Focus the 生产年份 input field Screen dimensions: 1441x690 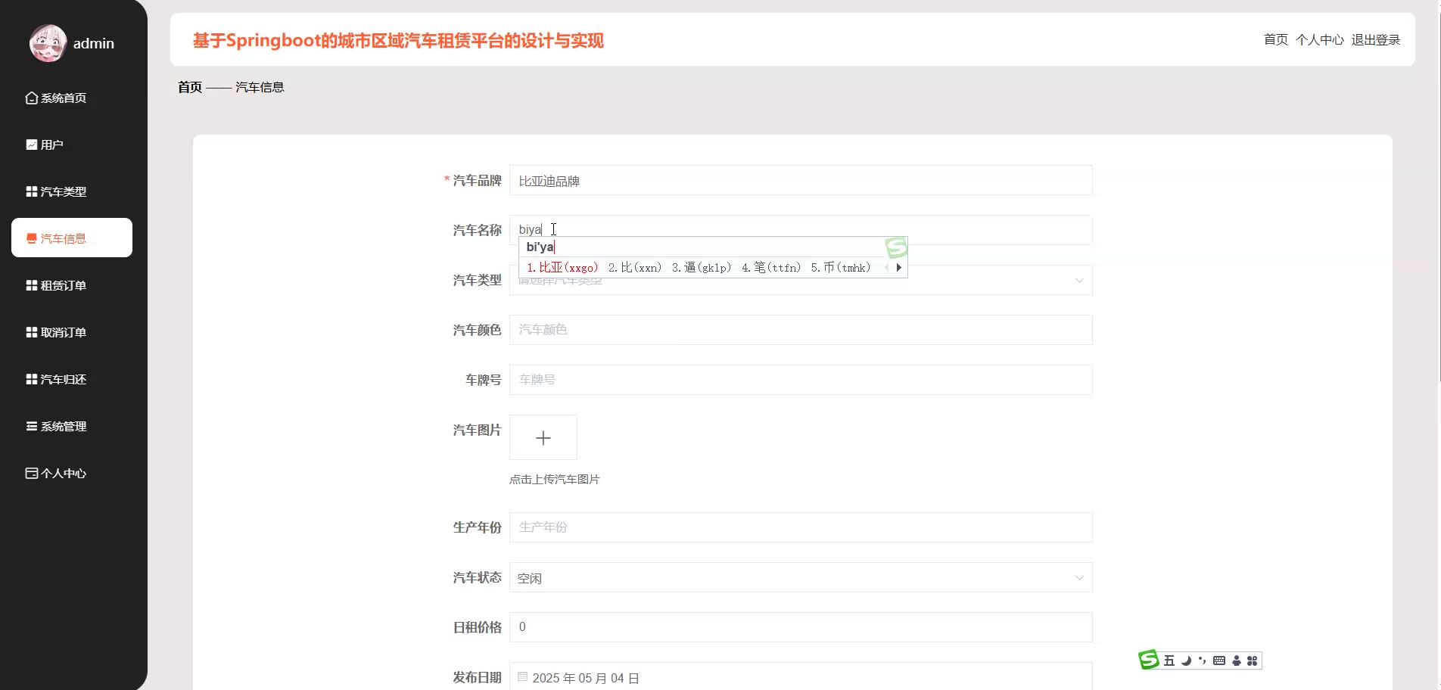tap(801, 527)
